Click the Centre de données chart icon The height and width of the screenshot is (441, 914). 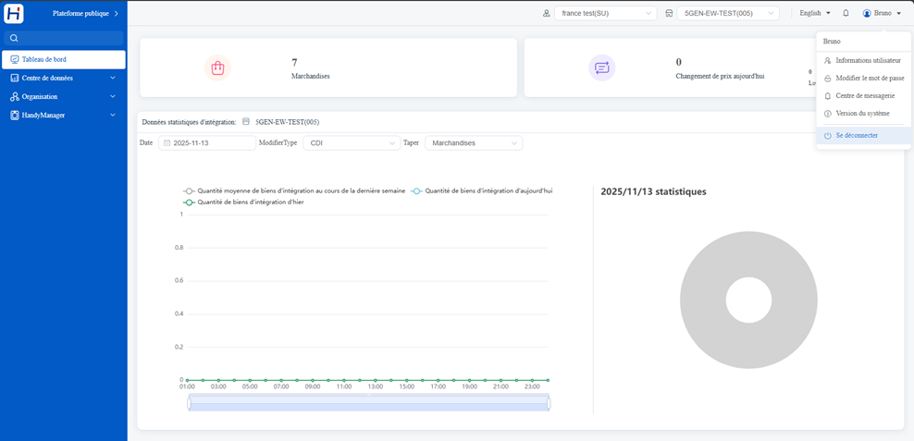[x=15, y=78]
